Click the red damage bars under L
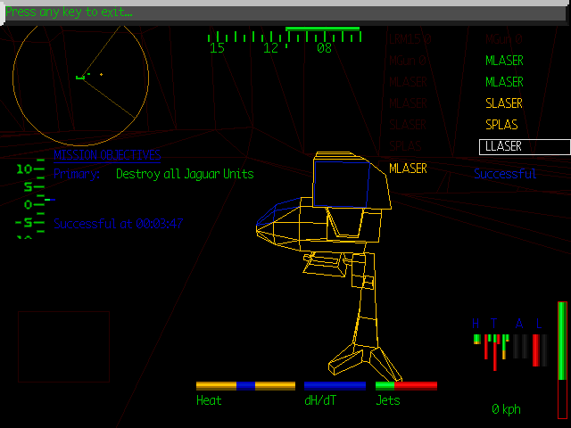The image size is (571, 428). coord(536,350)
